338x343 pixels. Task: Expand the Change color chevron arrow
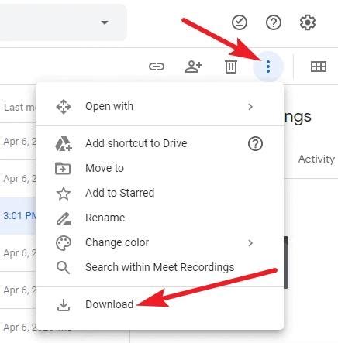pos(250,243)
